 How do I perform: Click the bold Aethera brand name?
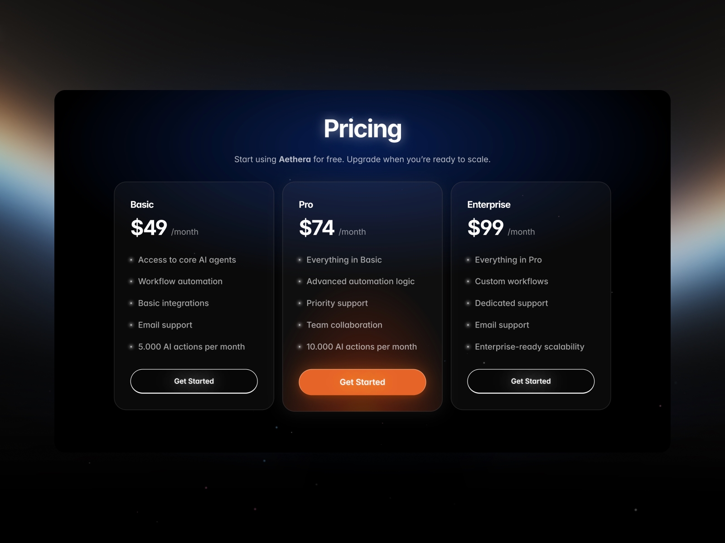(x=295, y=159)
